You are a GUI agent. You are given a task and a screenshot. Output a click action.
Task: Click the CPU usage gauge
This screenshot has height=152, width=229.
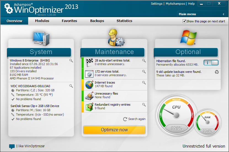(x=176, y=115)
